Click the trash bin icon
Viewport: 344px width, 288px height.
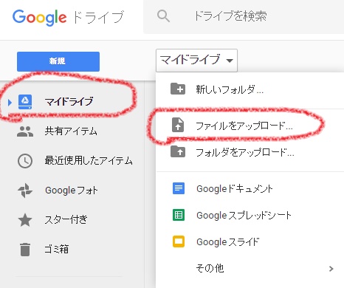pos(25,250)
